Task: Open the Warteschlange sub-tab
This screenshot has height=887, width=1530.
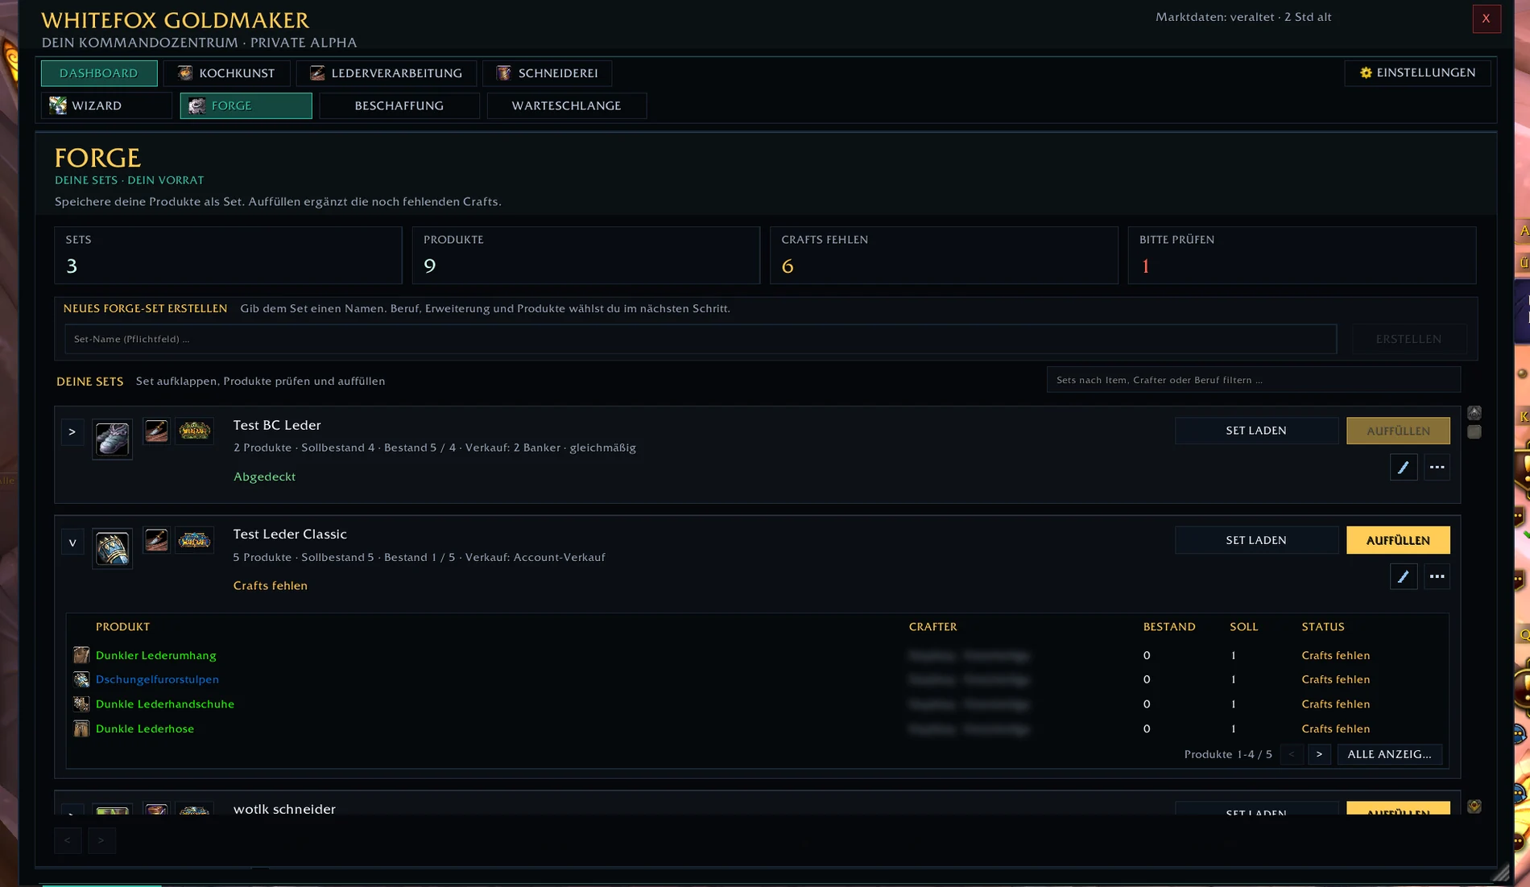Action: pos(567,105)
